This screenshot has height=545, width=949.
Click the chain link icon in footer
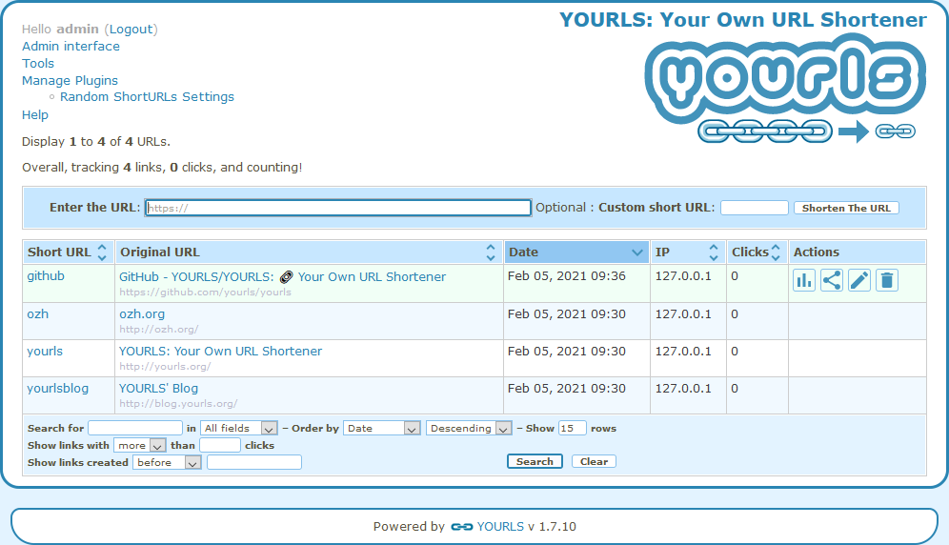coord(462,527)
